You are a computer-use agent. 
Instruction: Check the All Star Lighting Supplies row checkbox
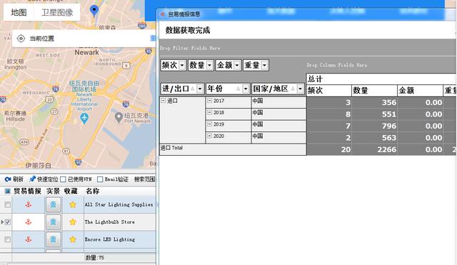8,205
